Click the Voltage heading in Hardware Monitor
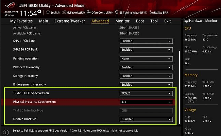Screen dimensions: 221x136 coord(190,110)
